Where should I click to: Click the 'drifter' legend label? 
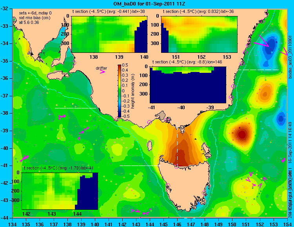coord(102,68)
